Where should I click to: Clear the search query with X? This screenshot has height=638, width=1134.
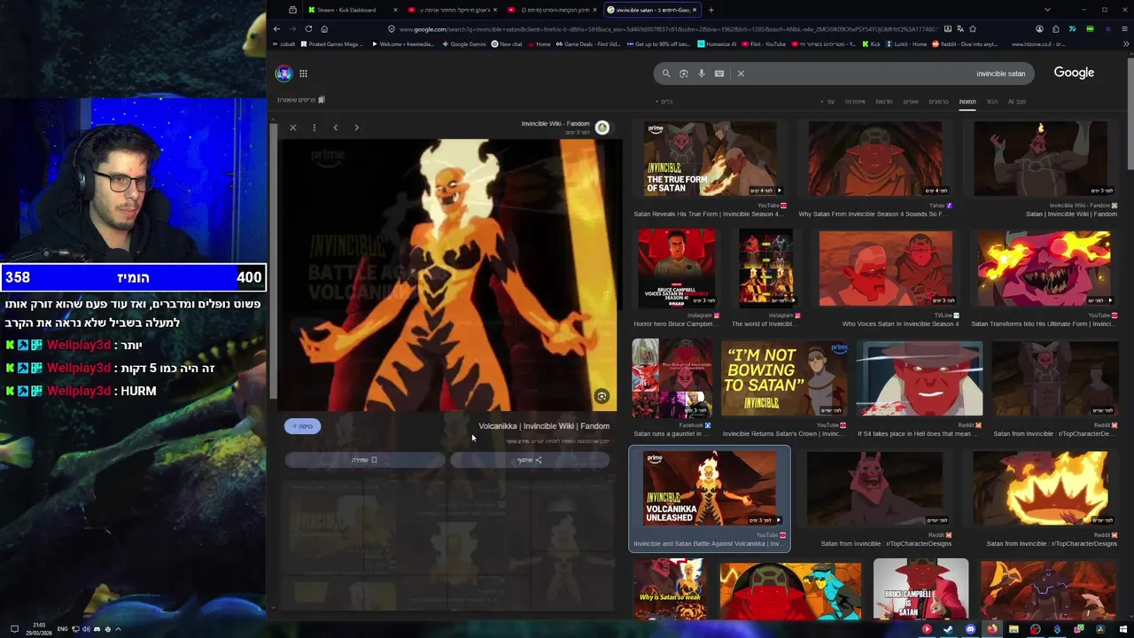pos(741,74)
